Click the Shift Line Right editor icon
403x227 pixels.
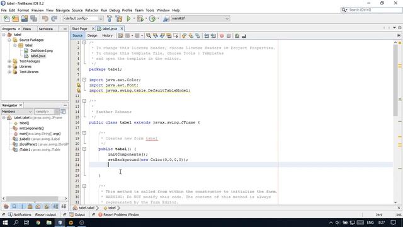point(213,36)
